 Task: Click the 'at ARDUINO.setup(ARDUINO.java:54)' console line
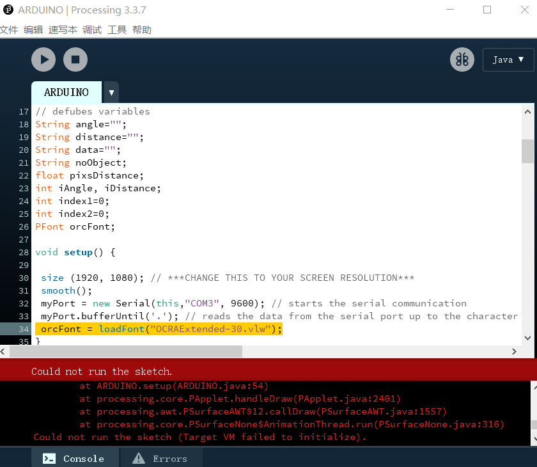pyautogui.click(x=174, y=386)
